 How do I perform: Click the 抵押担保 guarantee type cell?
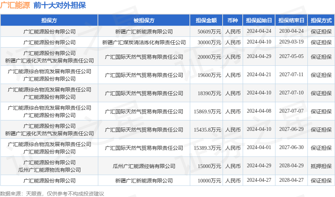tap(321, 166)
